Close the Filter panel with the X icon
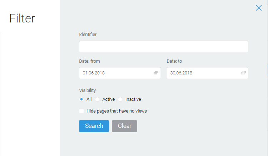268x156 pixels. click(x=259, y=8)
